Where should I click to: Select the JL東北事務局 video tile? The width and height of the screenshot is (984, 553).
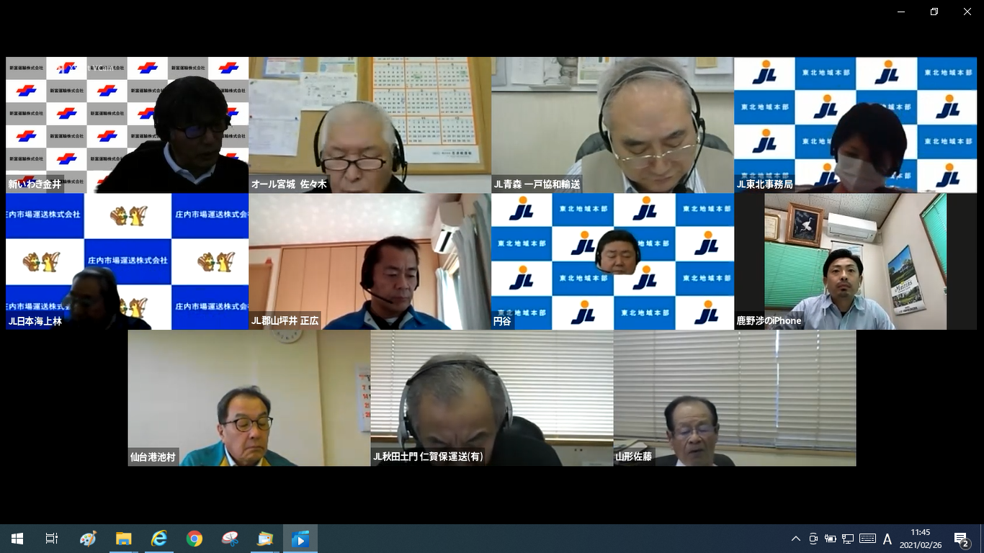coord(856,125)
